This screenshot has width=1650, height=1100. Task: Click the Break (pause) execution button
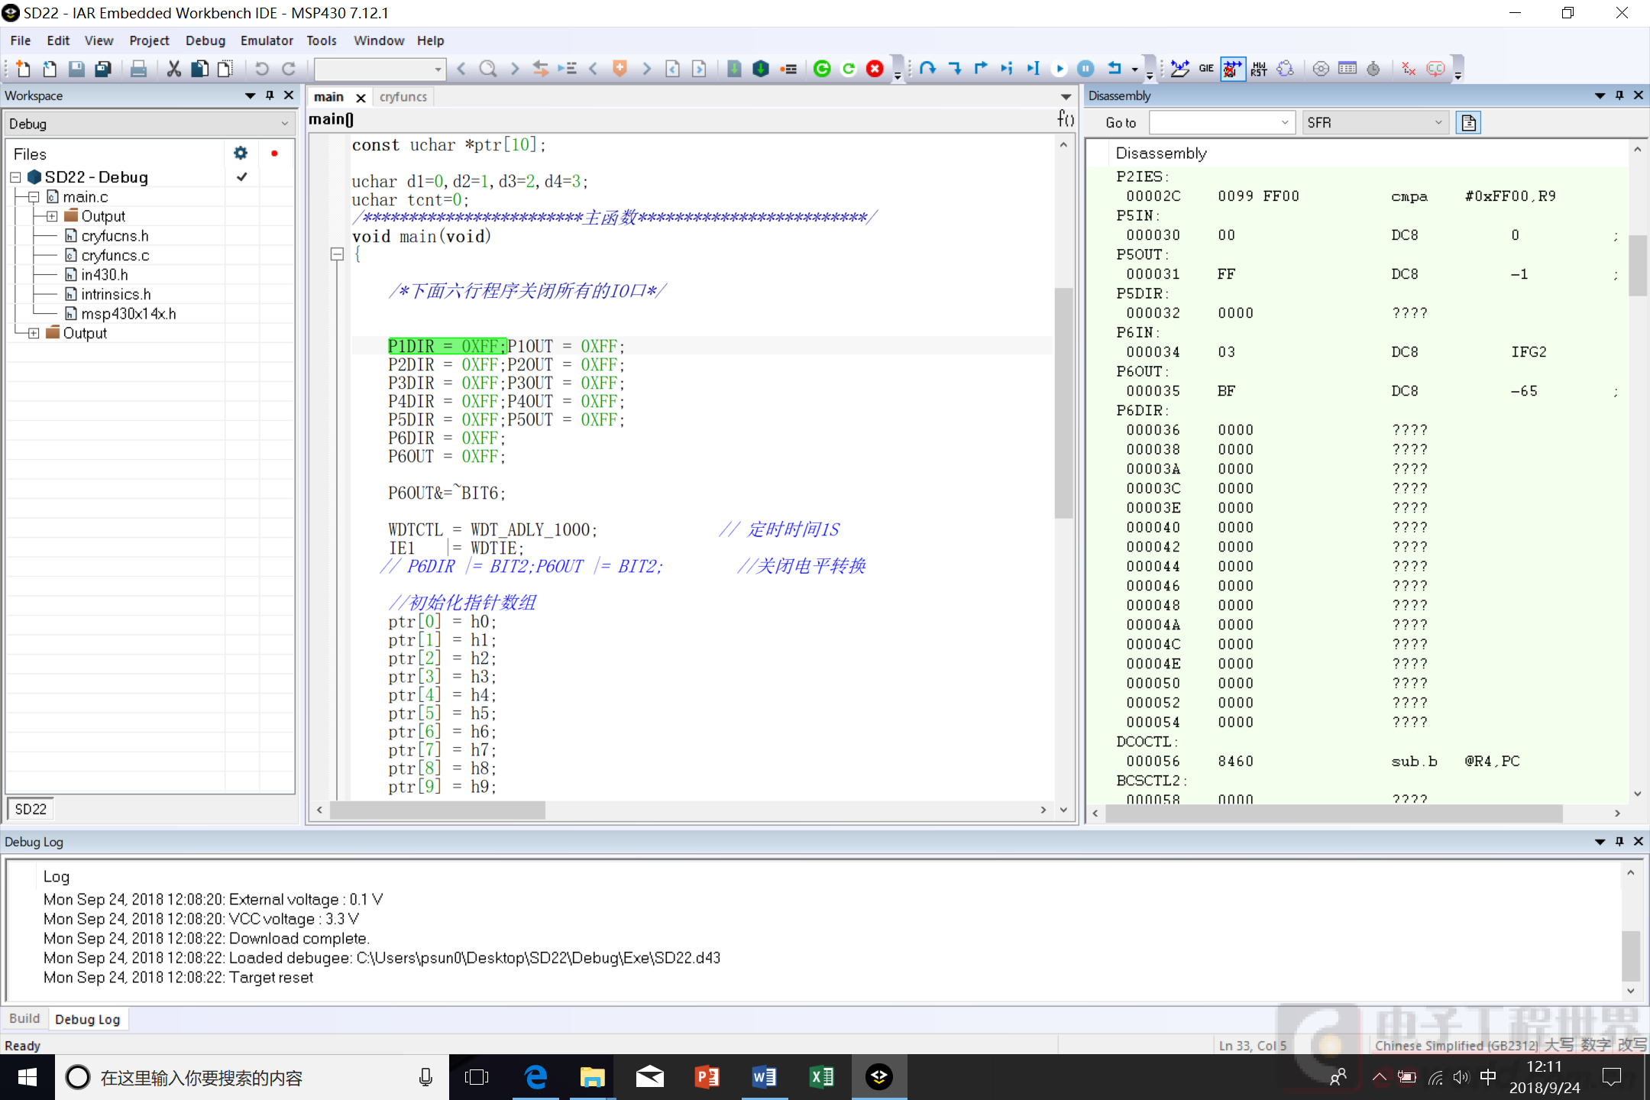(x=1085, y=69)
